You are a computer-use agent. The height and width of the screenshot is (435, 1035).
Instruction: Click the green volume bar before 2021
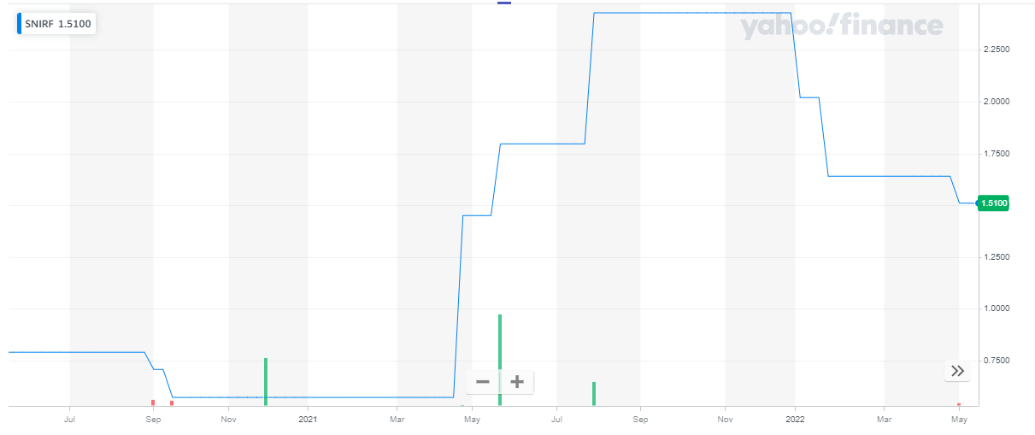tap(266, 381)
